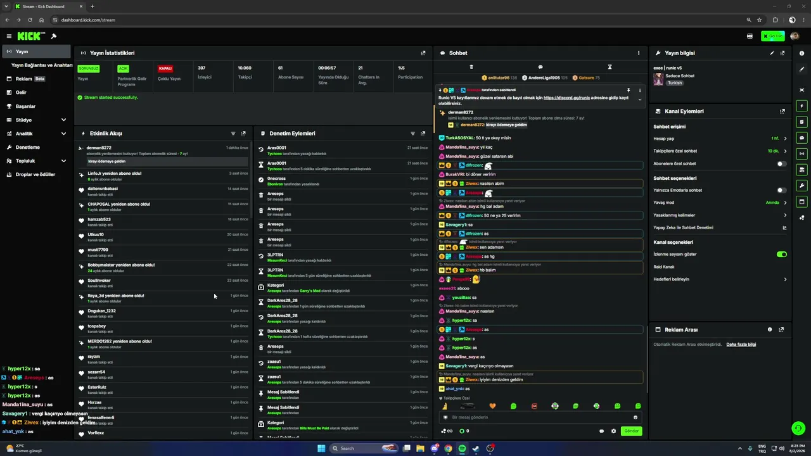The height and width of the screenshot is (456, 811).
Task: Click the pin icon on the pinned message
Action: coord(629,91)
